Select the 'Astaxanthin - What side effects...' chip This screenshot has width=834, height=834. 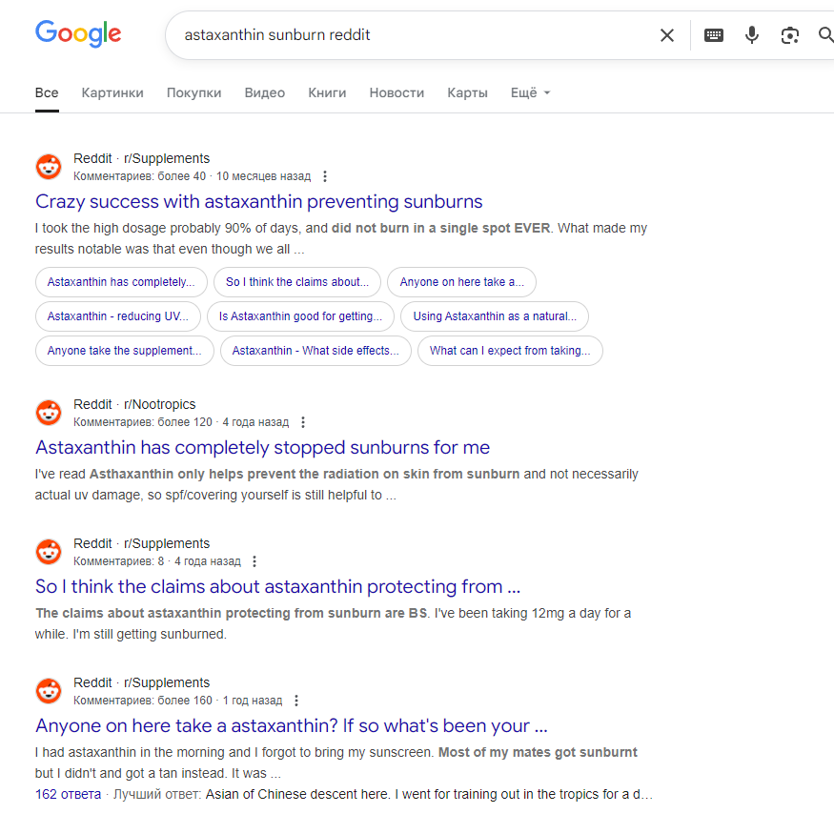coord(315,351)
